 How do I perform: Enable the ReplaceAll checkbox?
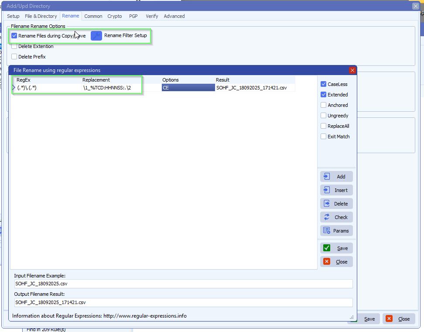[x=324, y=126]
